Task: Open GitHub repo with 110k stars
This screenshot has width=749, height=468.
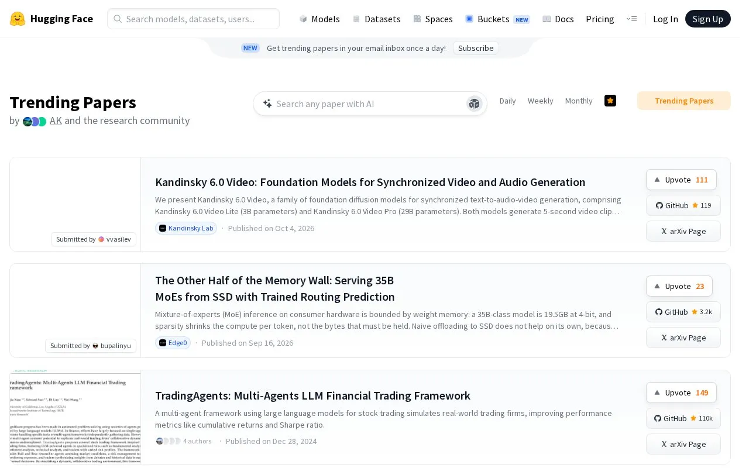Action: (683, 418)
